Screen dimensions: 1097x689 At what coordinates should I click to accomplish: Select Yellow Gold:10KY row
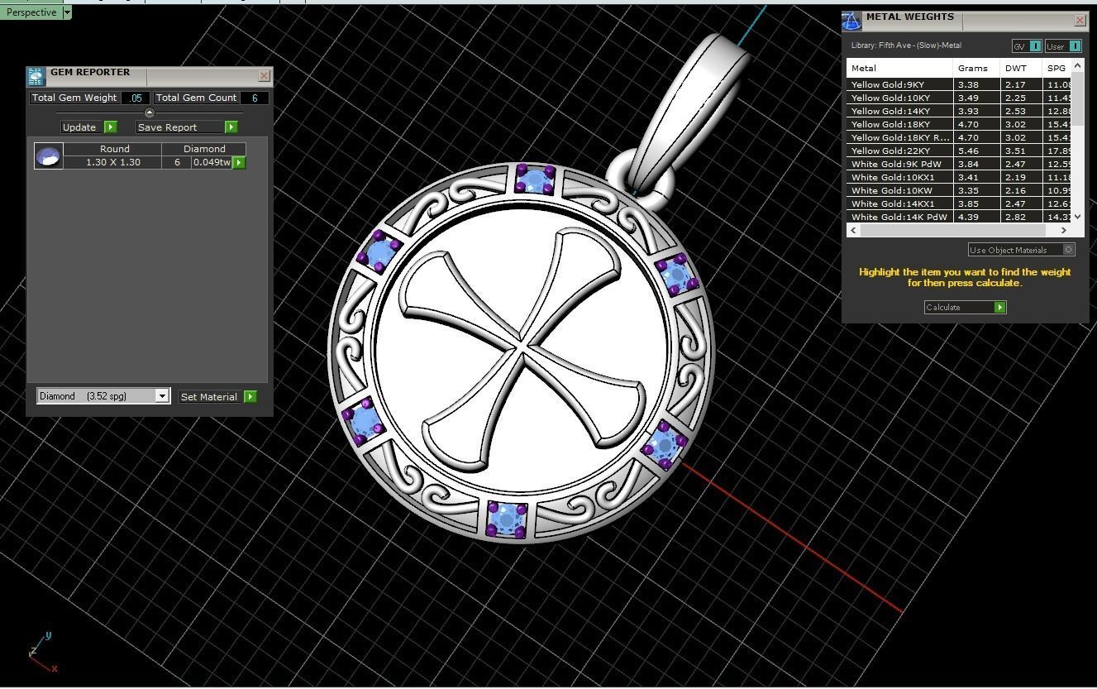click(959, 98)
